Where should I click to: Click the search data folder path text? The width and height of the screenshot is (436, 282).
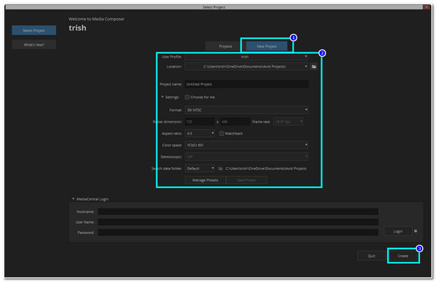[x=266, y=169]
